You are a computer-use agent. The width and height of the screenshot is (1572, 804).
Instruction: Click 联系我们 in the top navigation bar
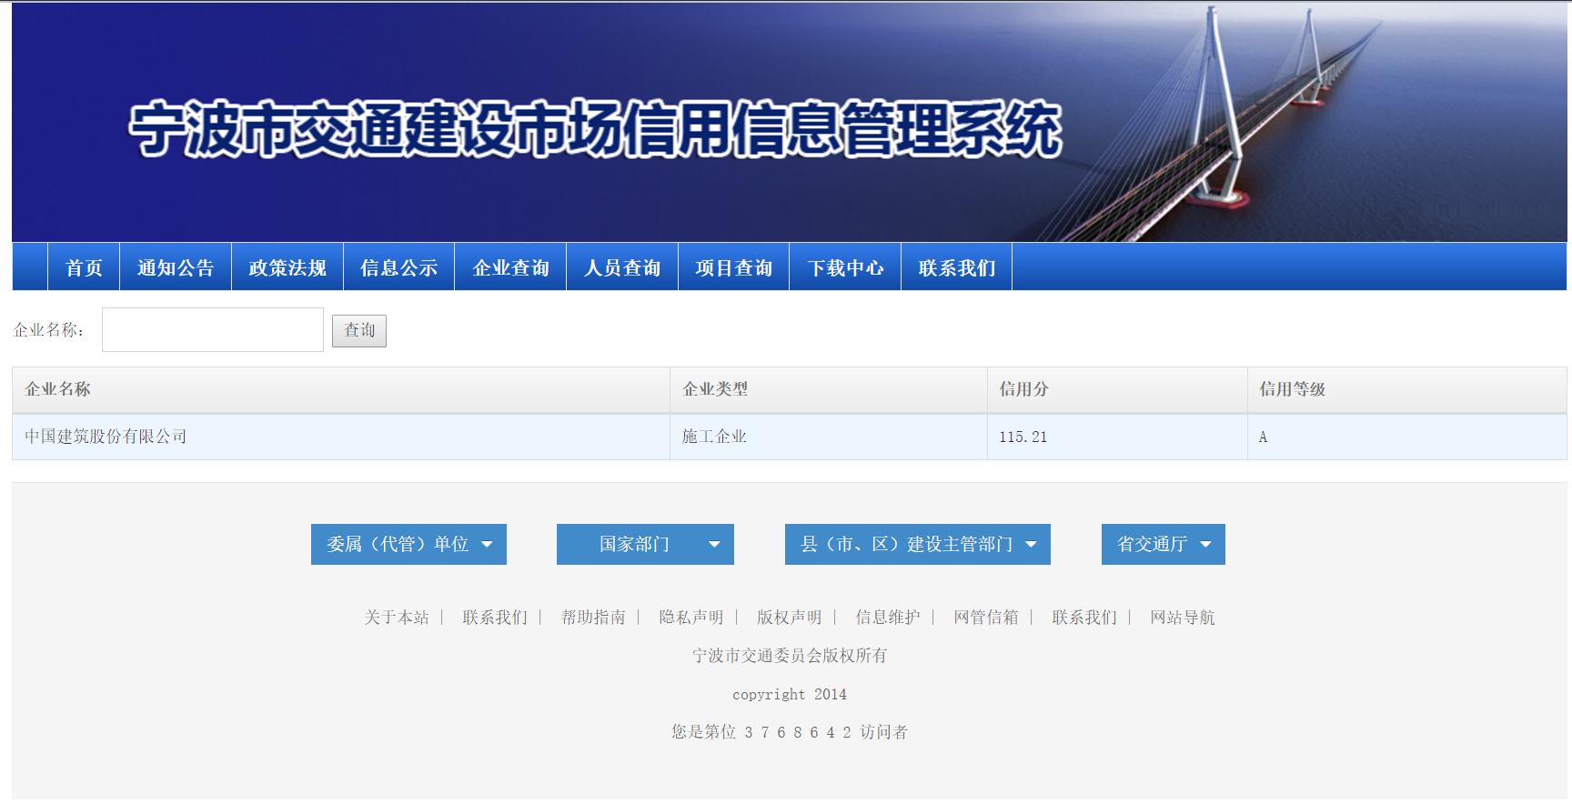[x=956, y=267]
